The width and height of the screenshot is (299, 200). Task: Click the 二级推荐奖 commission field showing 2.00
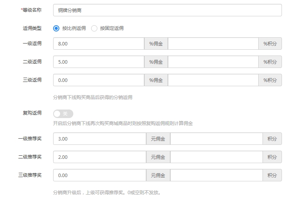(99, 157)
